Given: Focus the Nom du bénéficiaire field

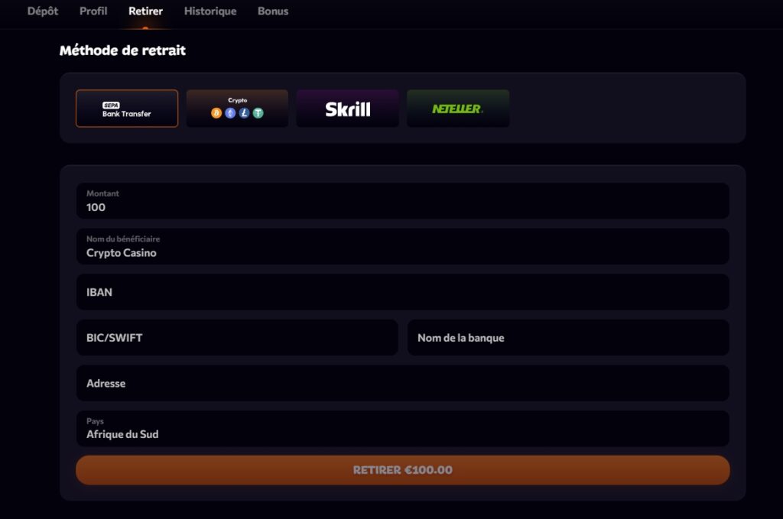Looking at the screenshot, I should pyautogui.click(x=402, y=246).
